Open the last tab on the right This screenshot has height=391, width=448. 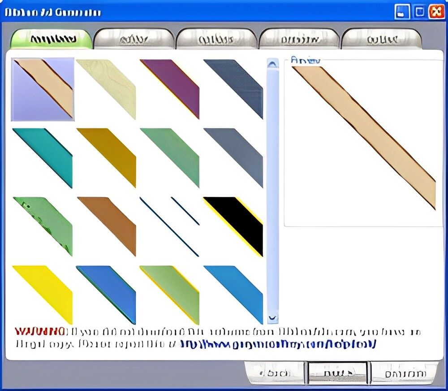click(383, 38)
